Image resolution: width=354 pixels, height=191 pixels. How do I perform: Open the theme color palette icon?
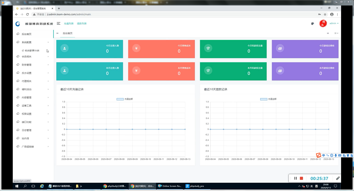(x=313, y=24)
